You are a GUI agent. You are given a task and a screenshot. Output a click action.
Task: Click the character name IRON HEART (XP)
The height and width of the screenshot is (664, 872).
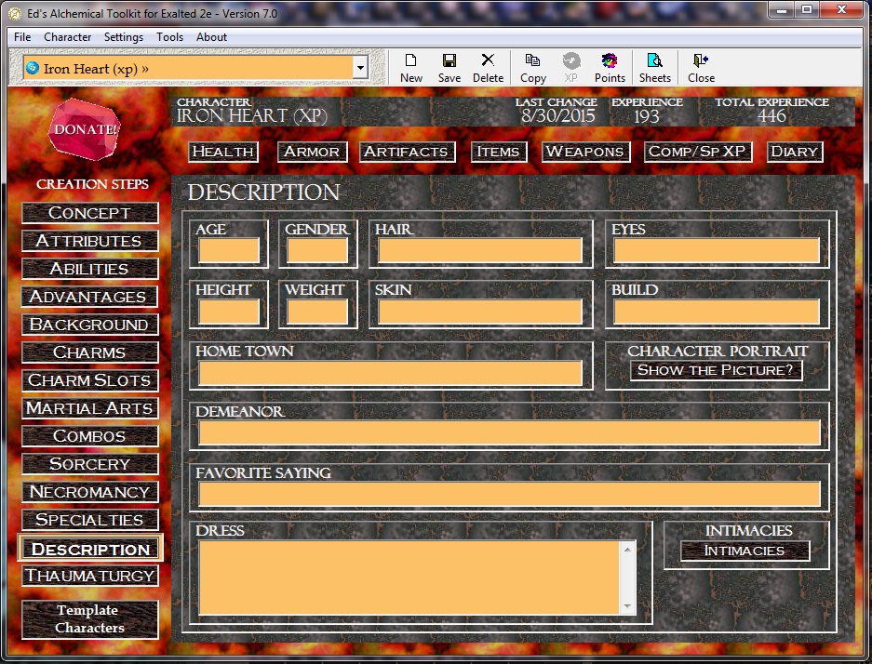tap(252, 116)
